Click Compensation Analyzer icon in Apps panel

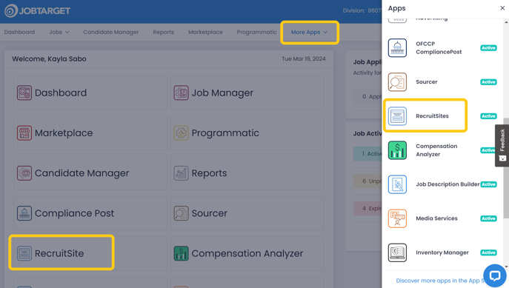(x=397, y=150)
